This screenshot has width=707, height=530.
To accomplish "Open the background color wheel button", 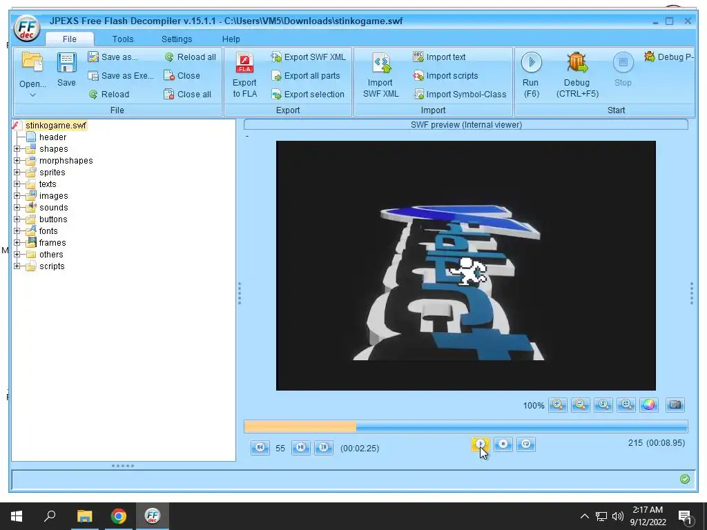I will click(x=649, y=404).
